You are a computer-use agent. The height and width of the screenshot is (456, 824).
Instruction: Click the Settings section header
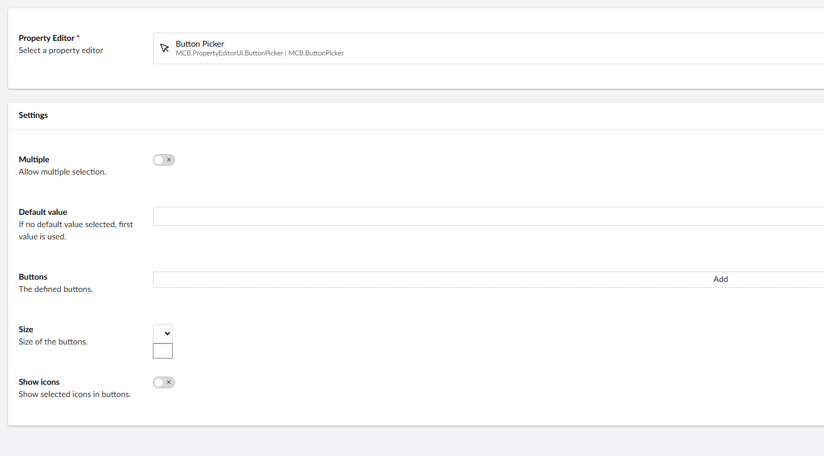[x=33, y=115]
